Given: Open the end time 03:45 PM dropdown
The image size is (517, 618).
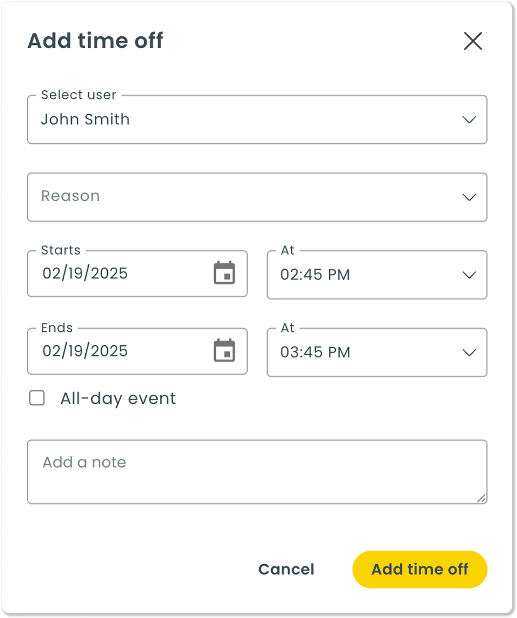Looking at the screenshot, I should tap(377, 352).
